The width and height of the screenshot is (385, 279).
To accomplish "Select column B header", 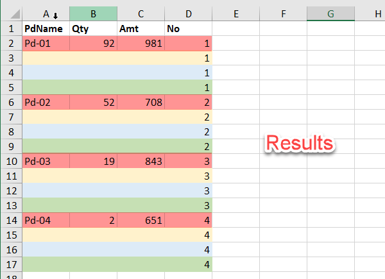I will (93, 13).
